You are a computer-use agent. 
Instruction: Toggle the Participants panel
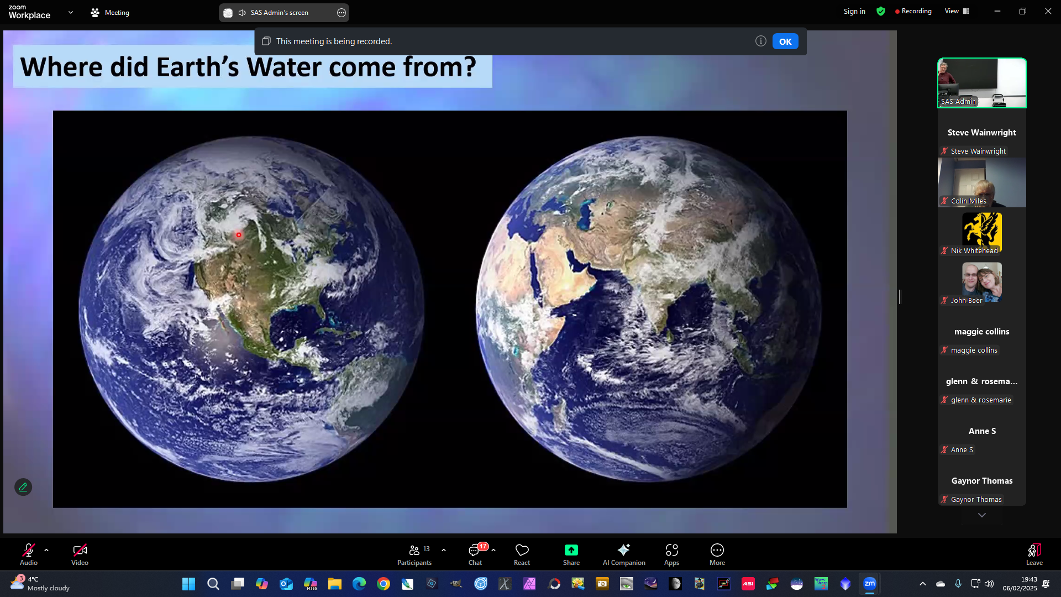pyautogui.click(x=414, y=554)
